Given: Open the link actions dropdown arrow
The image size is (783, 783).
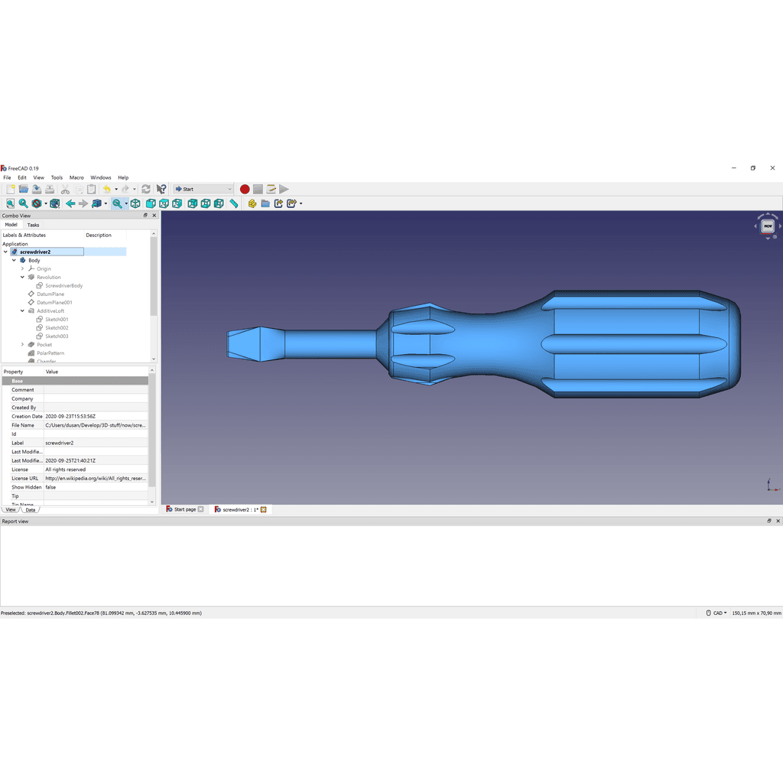Looking at the screenshot, I should [301, 203].
